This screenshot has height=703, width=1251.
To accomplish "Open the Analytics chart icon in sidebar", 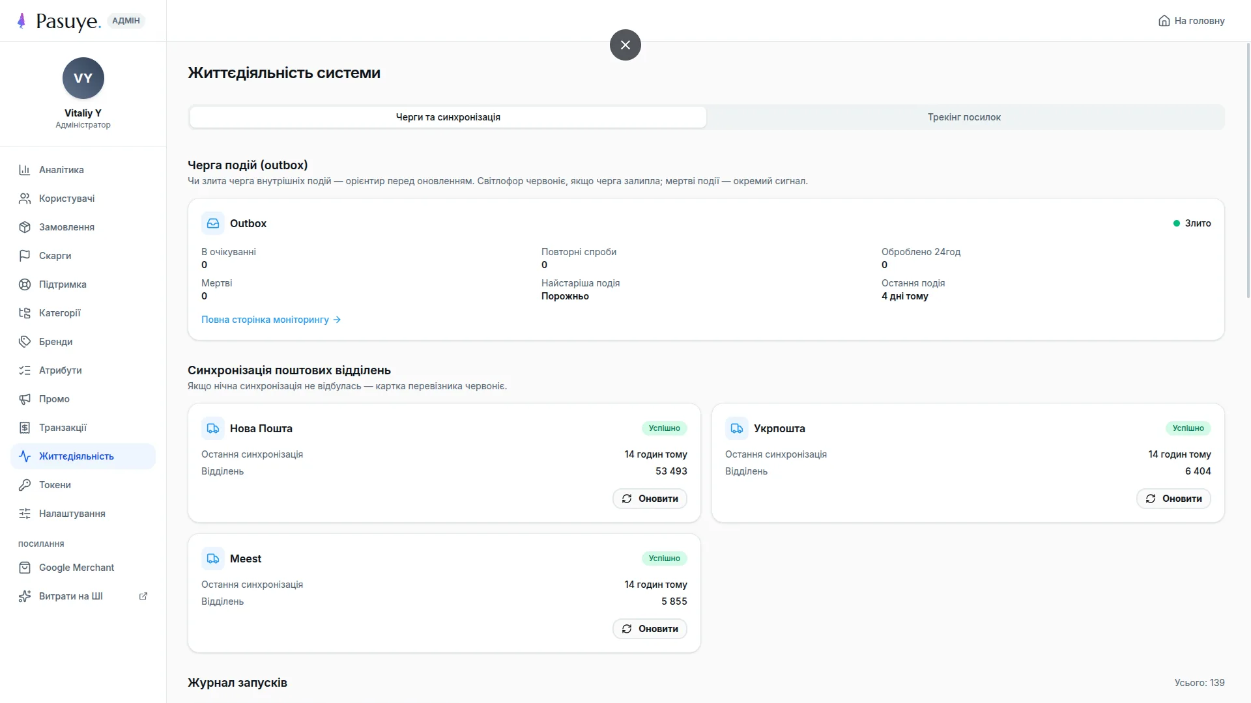I will click(x=25, y=170).
